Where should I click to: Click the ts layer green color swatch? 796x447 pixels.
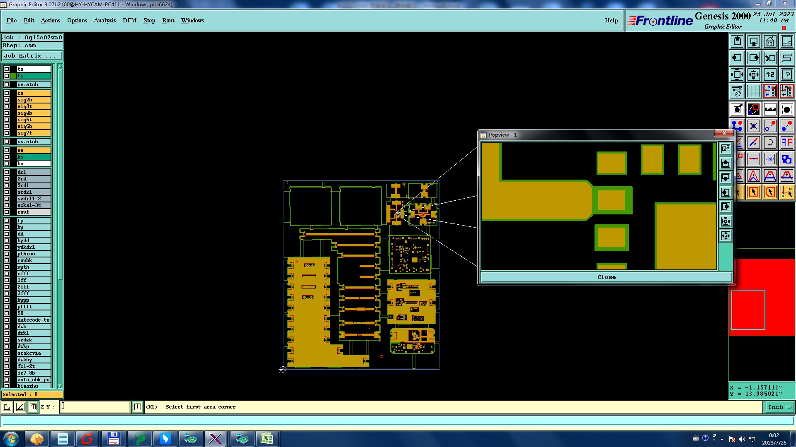click(x=14, y=76)
